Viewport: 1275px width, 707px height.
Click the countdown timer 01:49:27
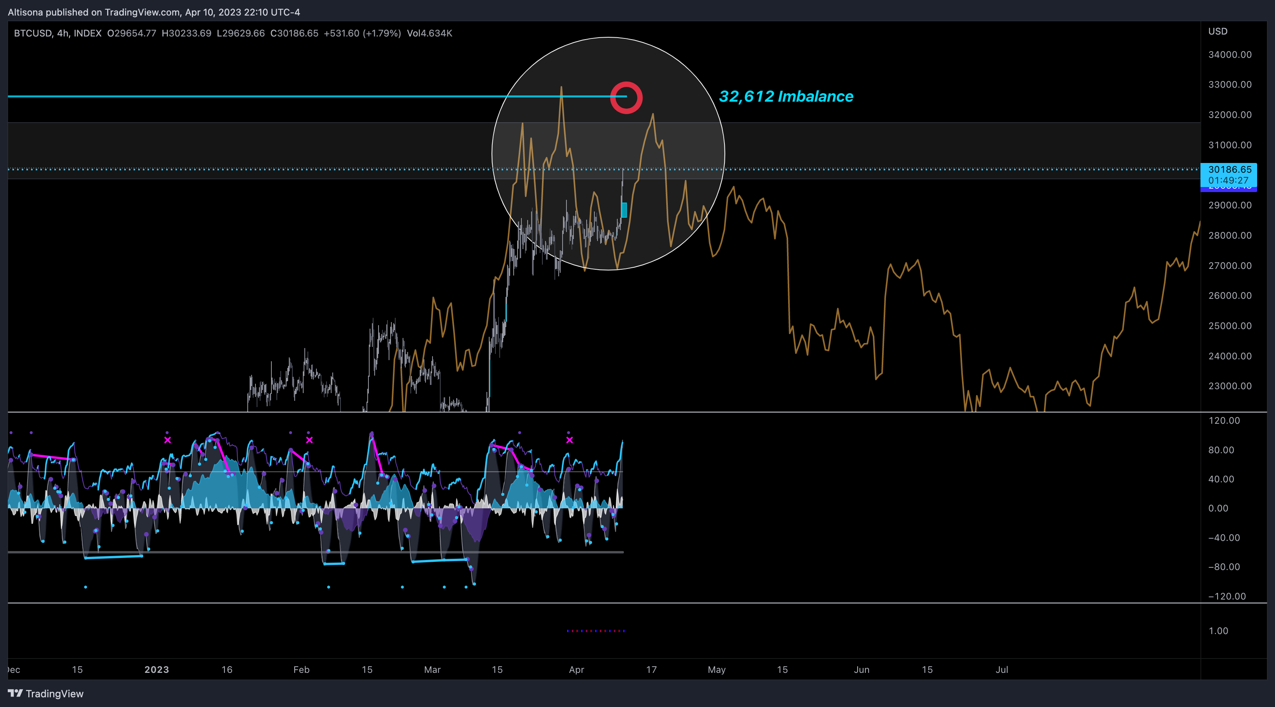1228,180
